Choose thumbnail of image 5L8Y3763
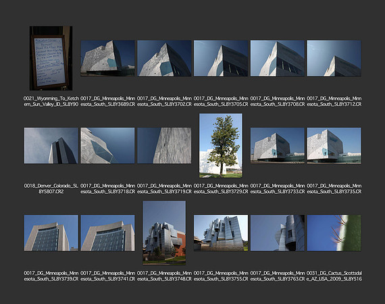The height and width of the screenshot is (304, 385). point(278,233)
